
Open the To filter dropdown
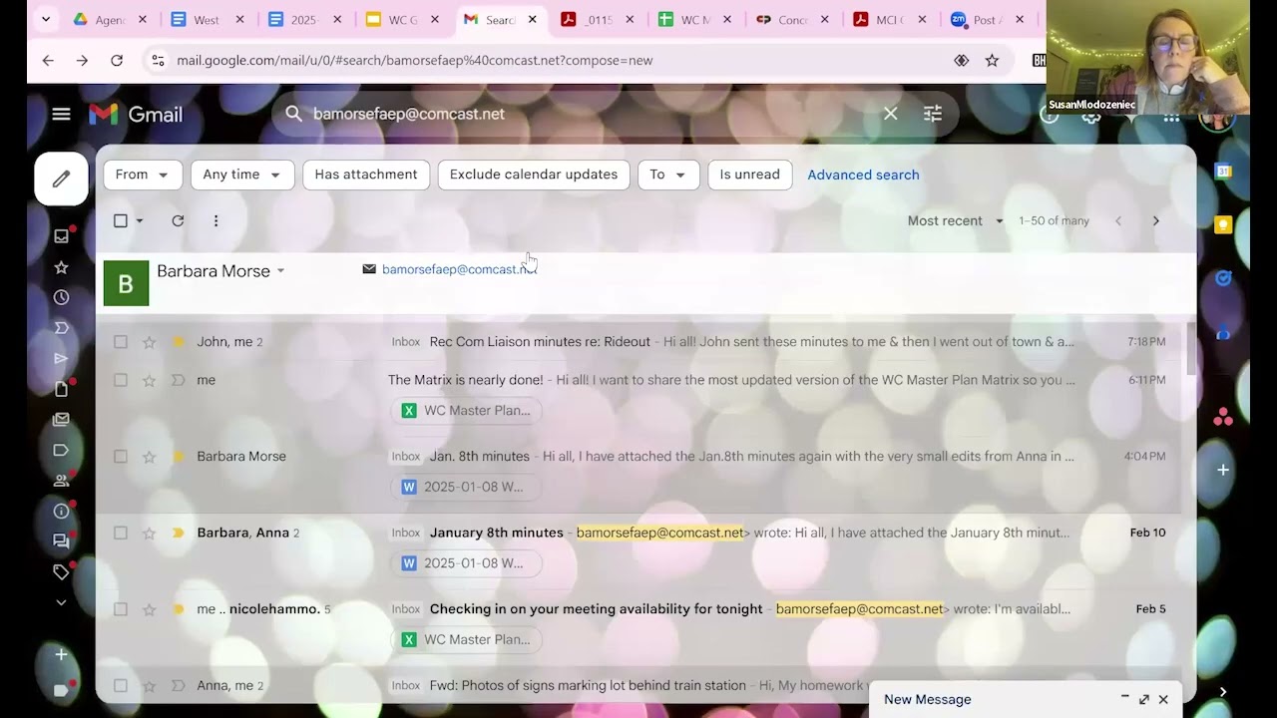(x=668, y=175)
